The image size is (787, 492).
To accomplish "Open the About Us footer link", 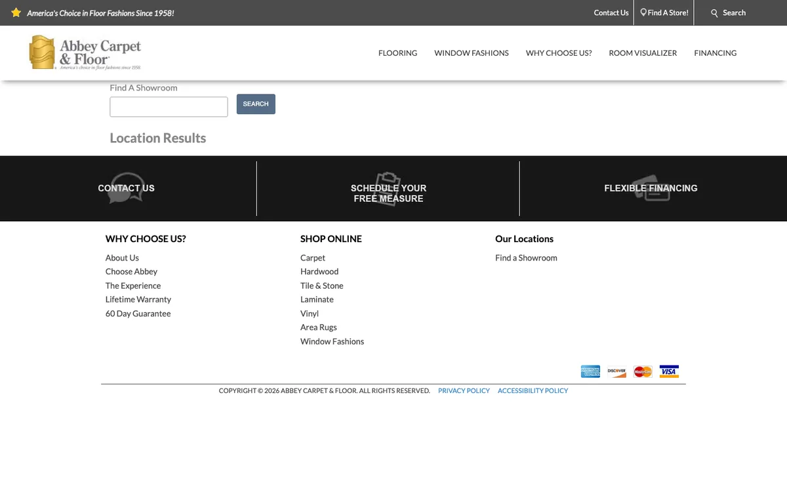I will 122,258.
